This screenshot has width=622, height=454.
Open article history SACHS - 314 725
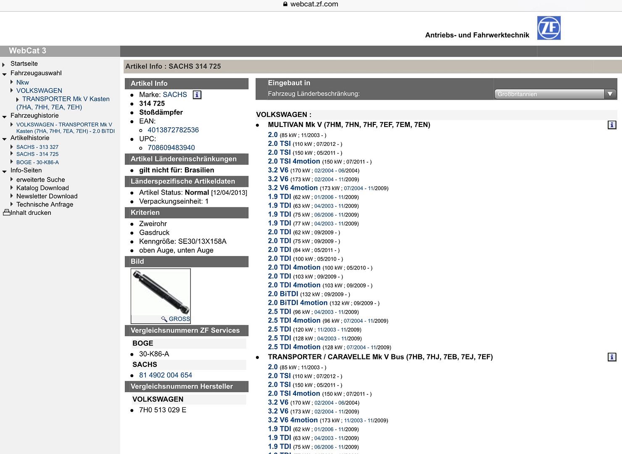click(37, 154)
